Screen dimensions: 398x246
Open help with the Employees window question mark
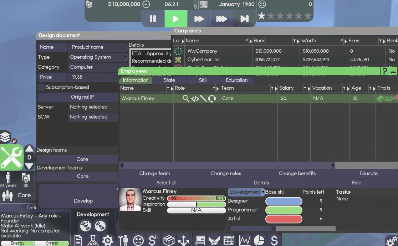[x=384, y=71]
